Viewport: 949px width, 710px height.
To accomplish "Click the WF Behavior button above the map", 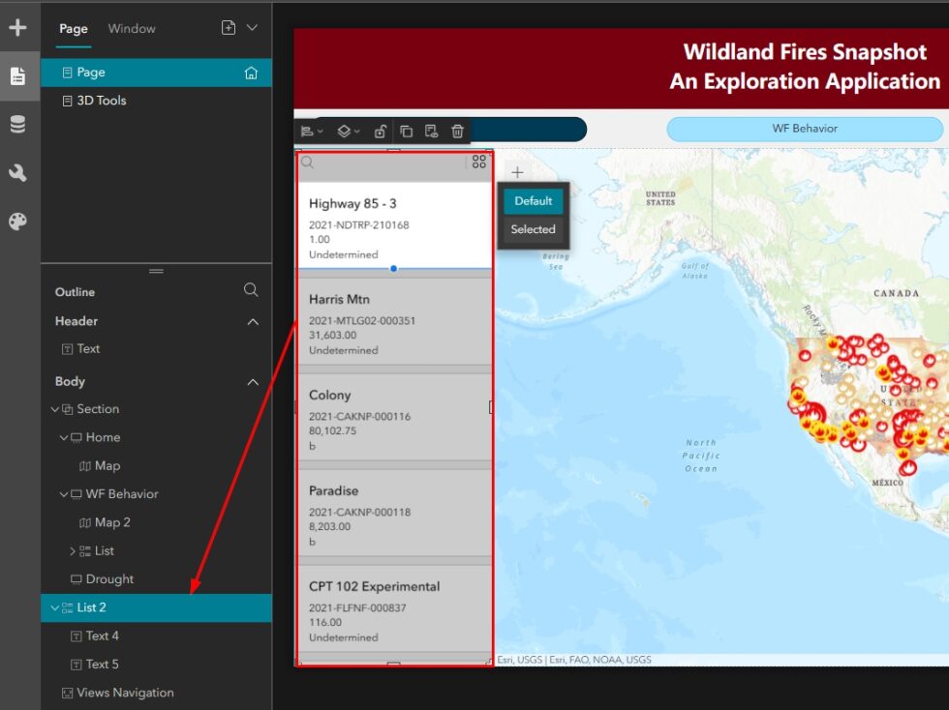I will tap(804, 128).
